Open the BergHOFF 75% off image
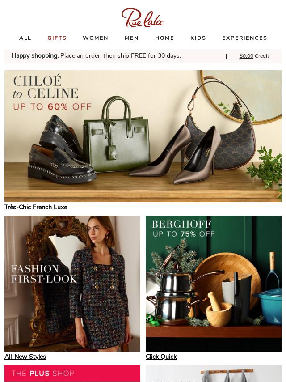 click(214, 283)
